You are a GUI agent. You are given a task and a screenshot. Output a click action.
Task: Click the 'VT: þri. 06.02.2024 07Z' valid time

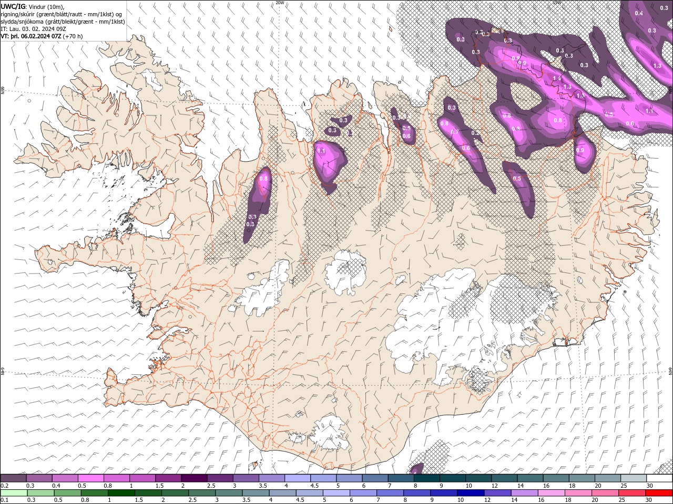(x=31, y=36)
